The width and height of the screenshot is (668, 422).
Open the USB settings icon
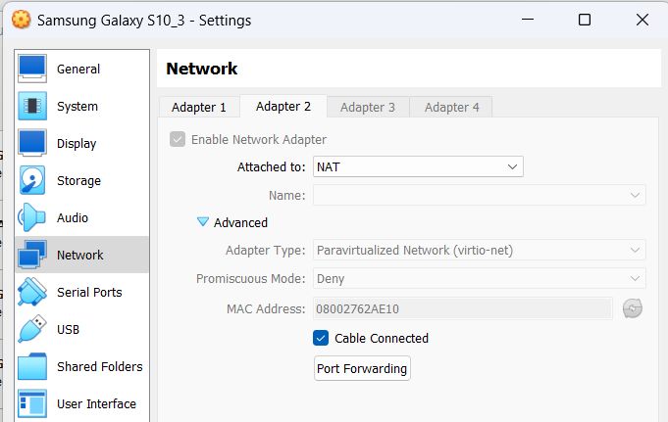tap(32, 329)
